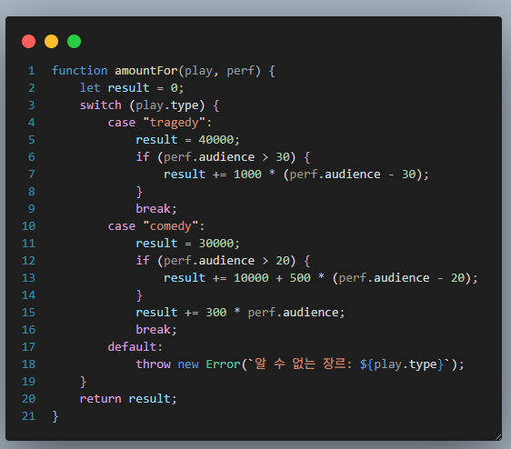Click the number 40000 on line 5
The height and width of the screenshot is (449, 511).
click(216, 140)
